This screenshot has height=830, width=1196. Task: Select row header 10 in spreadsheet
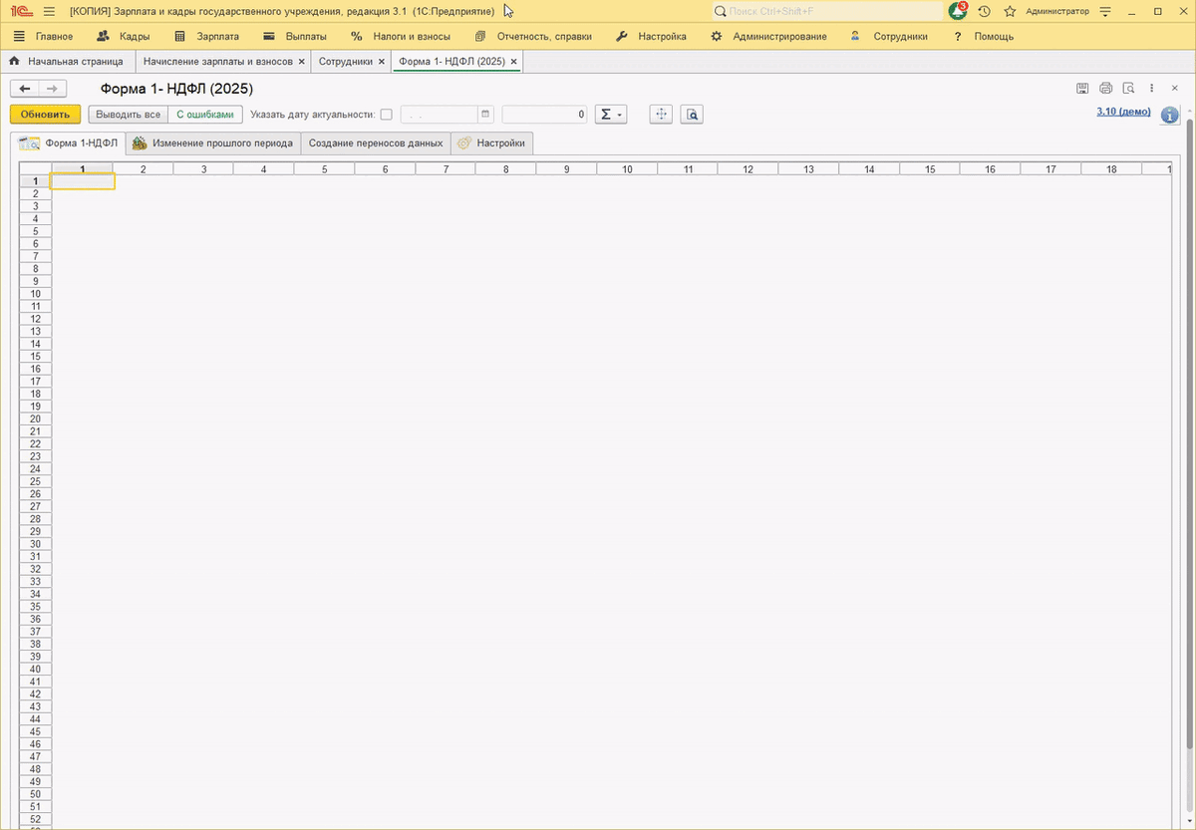(x=35, y=294)
